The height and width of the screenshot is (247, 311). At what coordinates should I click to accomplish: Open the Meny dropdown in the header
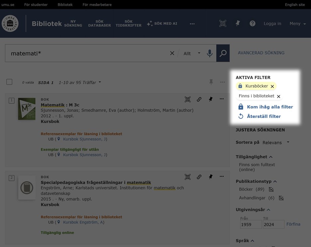click(x=297, y=24)
